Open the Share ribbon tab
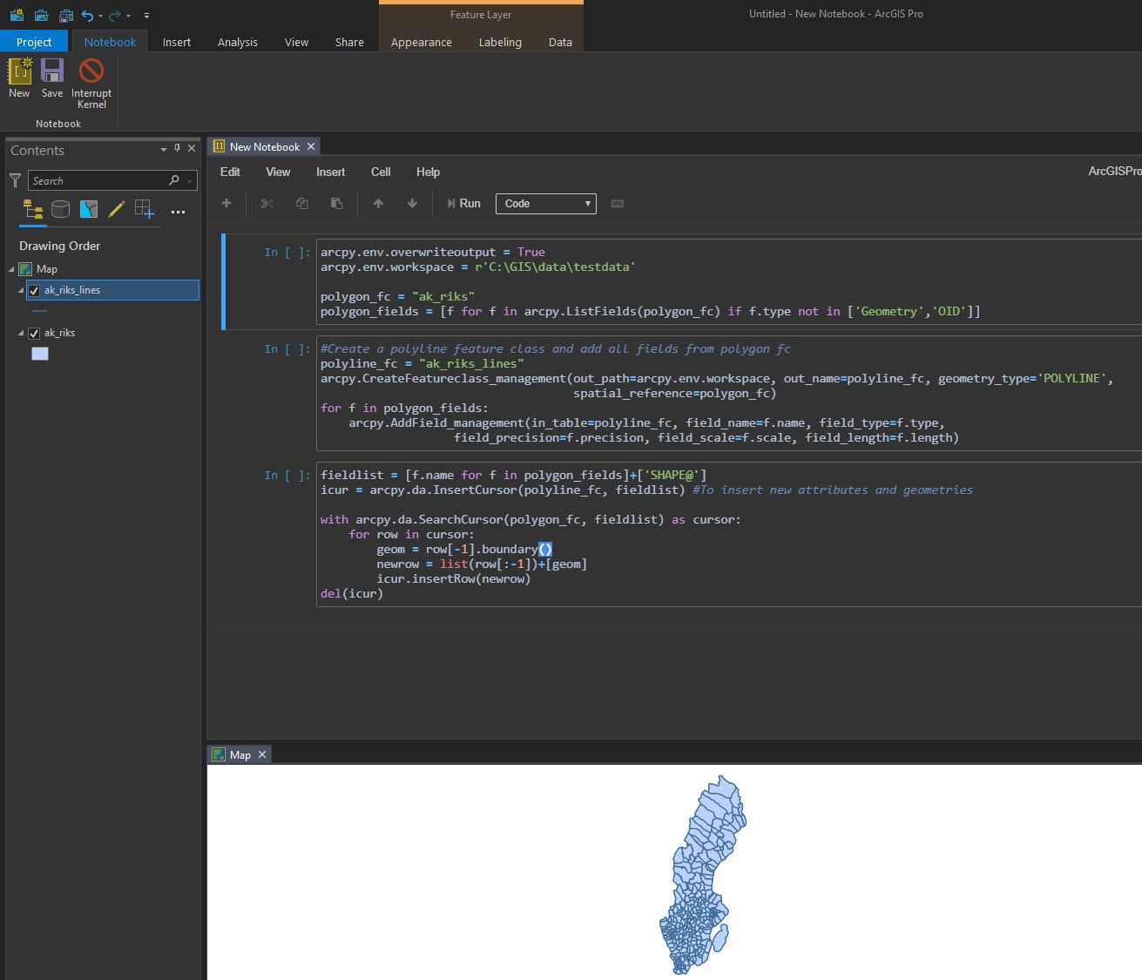This screenshot has height=980, width=1142. click(349, 42)
